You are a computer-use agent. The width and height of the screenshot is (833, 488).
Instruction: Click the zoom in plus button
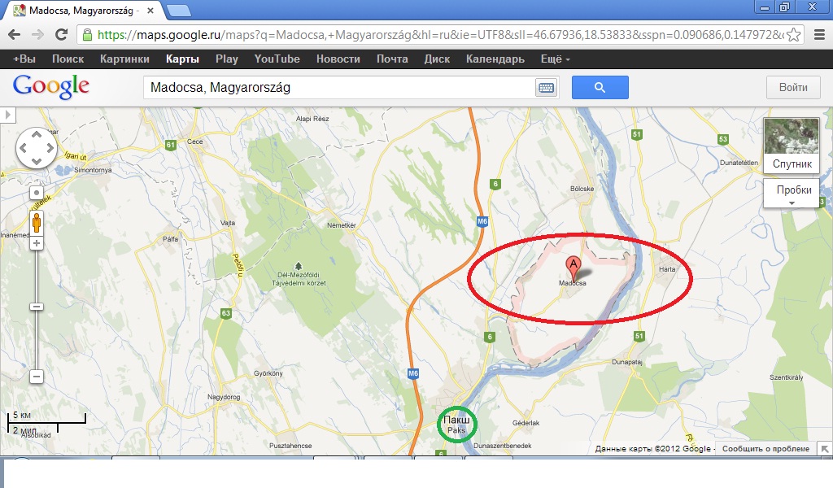36,244
